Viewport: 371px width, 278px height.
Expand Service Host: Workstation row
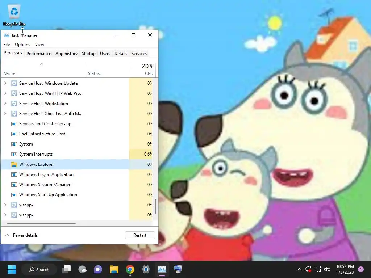pyautogui.click(x=5, y=104)
